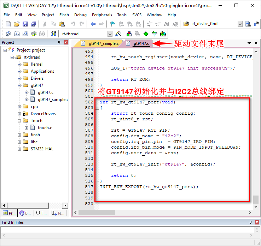Open Options for Target with the wand icon
261x246 pixels.
coord(118,34)
